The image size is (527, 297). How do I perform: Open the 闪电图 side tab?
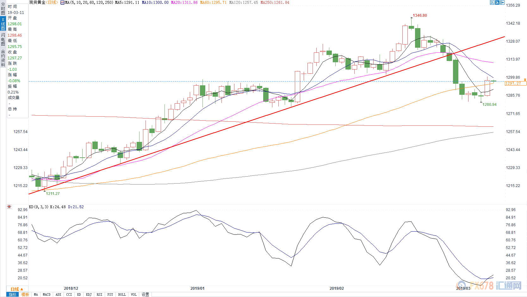tap(3, 39)
